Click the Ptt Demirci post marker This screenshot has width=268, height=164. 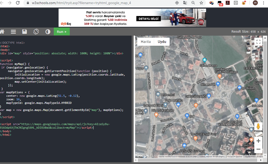[158, 94]
